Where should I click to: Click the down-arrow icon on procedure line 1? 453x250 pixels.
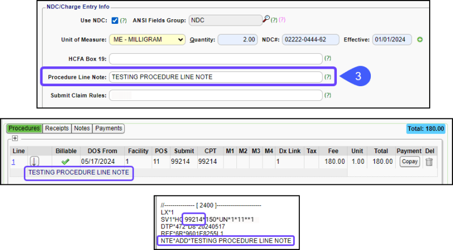click(x=34, y=161)
